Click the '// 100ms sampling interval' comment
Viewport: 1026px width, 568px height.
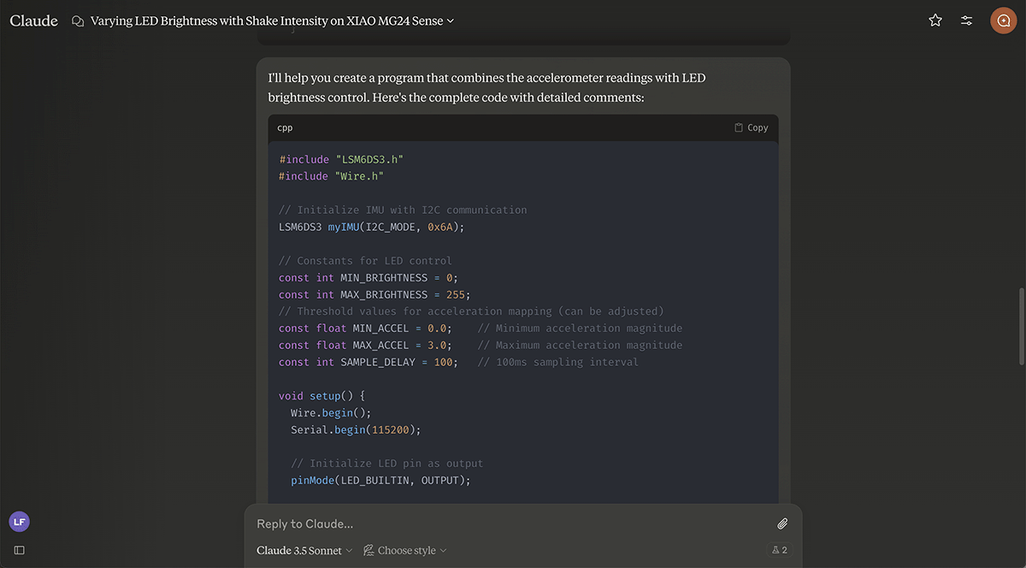[557, 363]
